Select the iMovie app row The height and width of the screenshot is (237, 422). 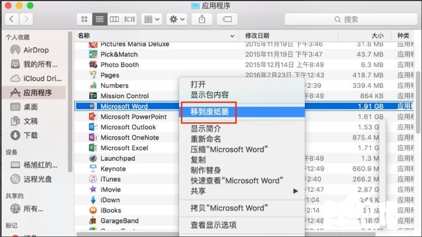tap(126, 189)
